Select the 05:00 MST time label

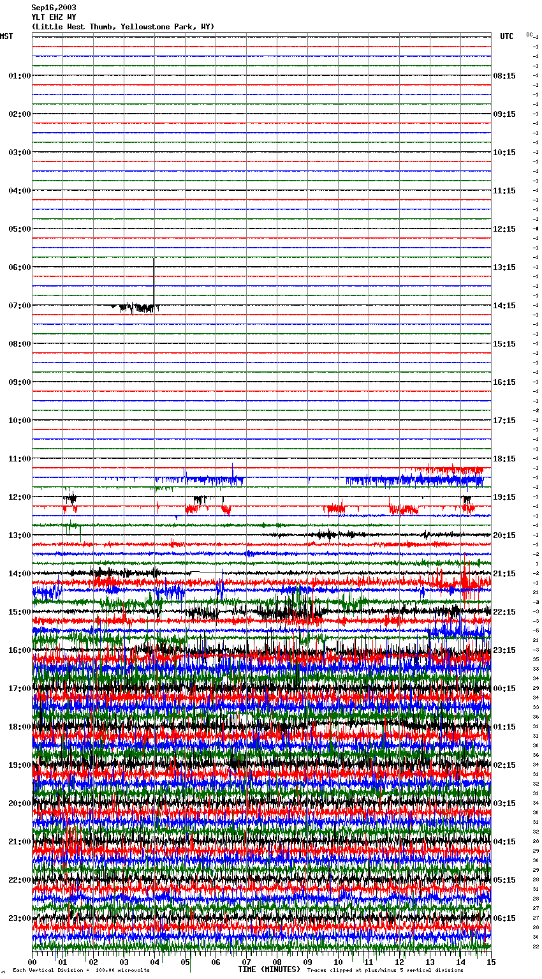pyautogui.click(x=20, y=229)
